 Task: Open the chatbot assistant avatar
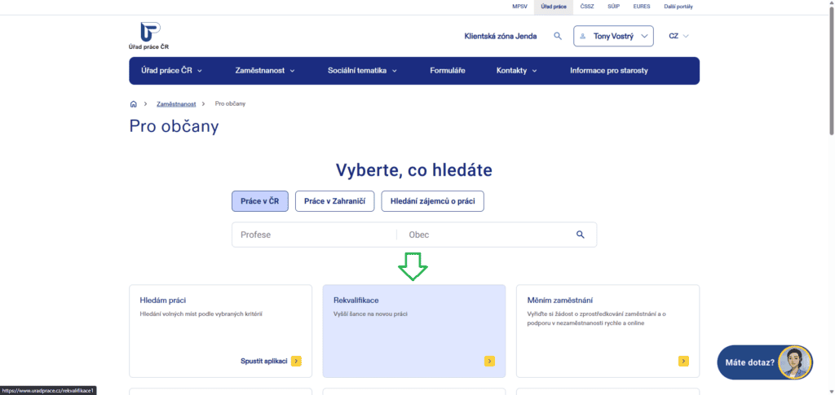[x=795, y=362]
